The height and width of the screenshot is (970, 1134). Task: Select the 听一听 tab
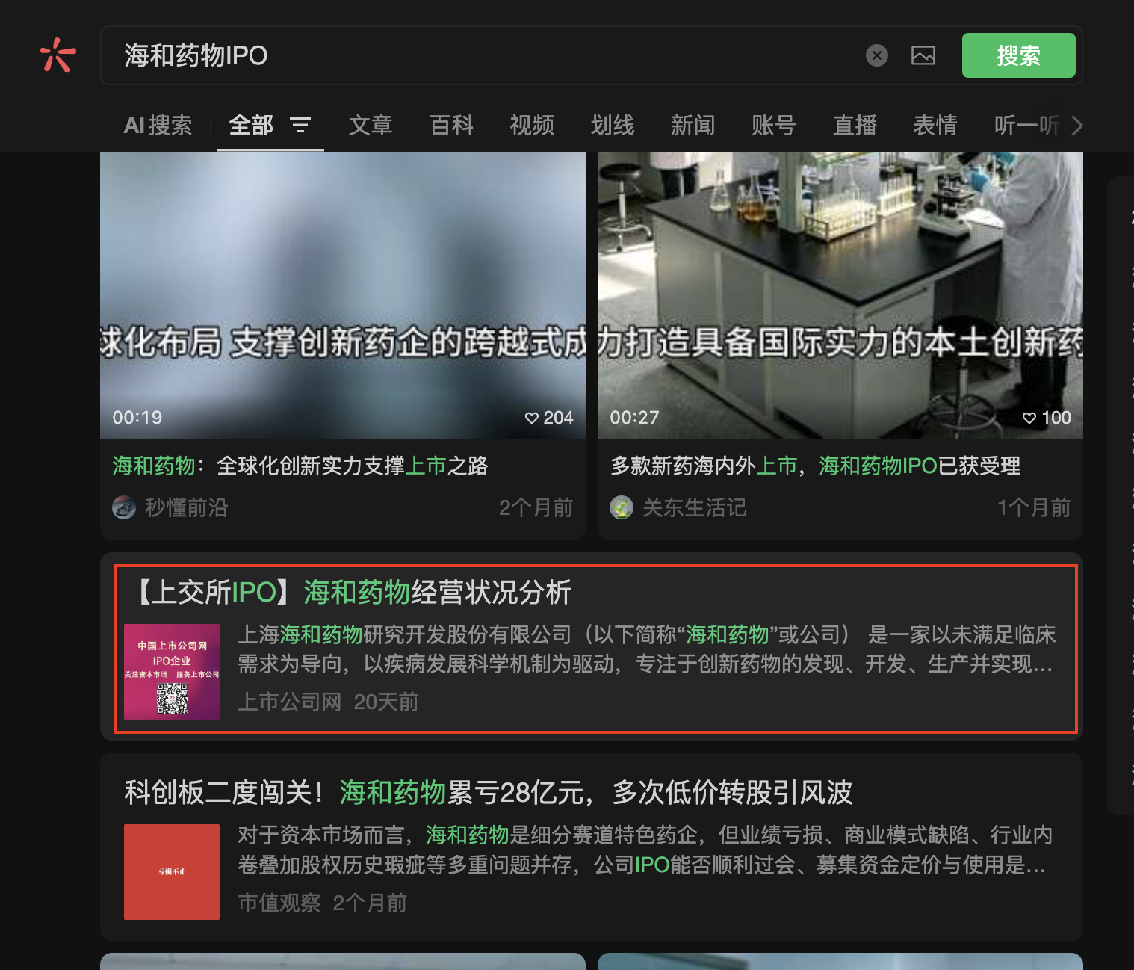coord(1027,125)
